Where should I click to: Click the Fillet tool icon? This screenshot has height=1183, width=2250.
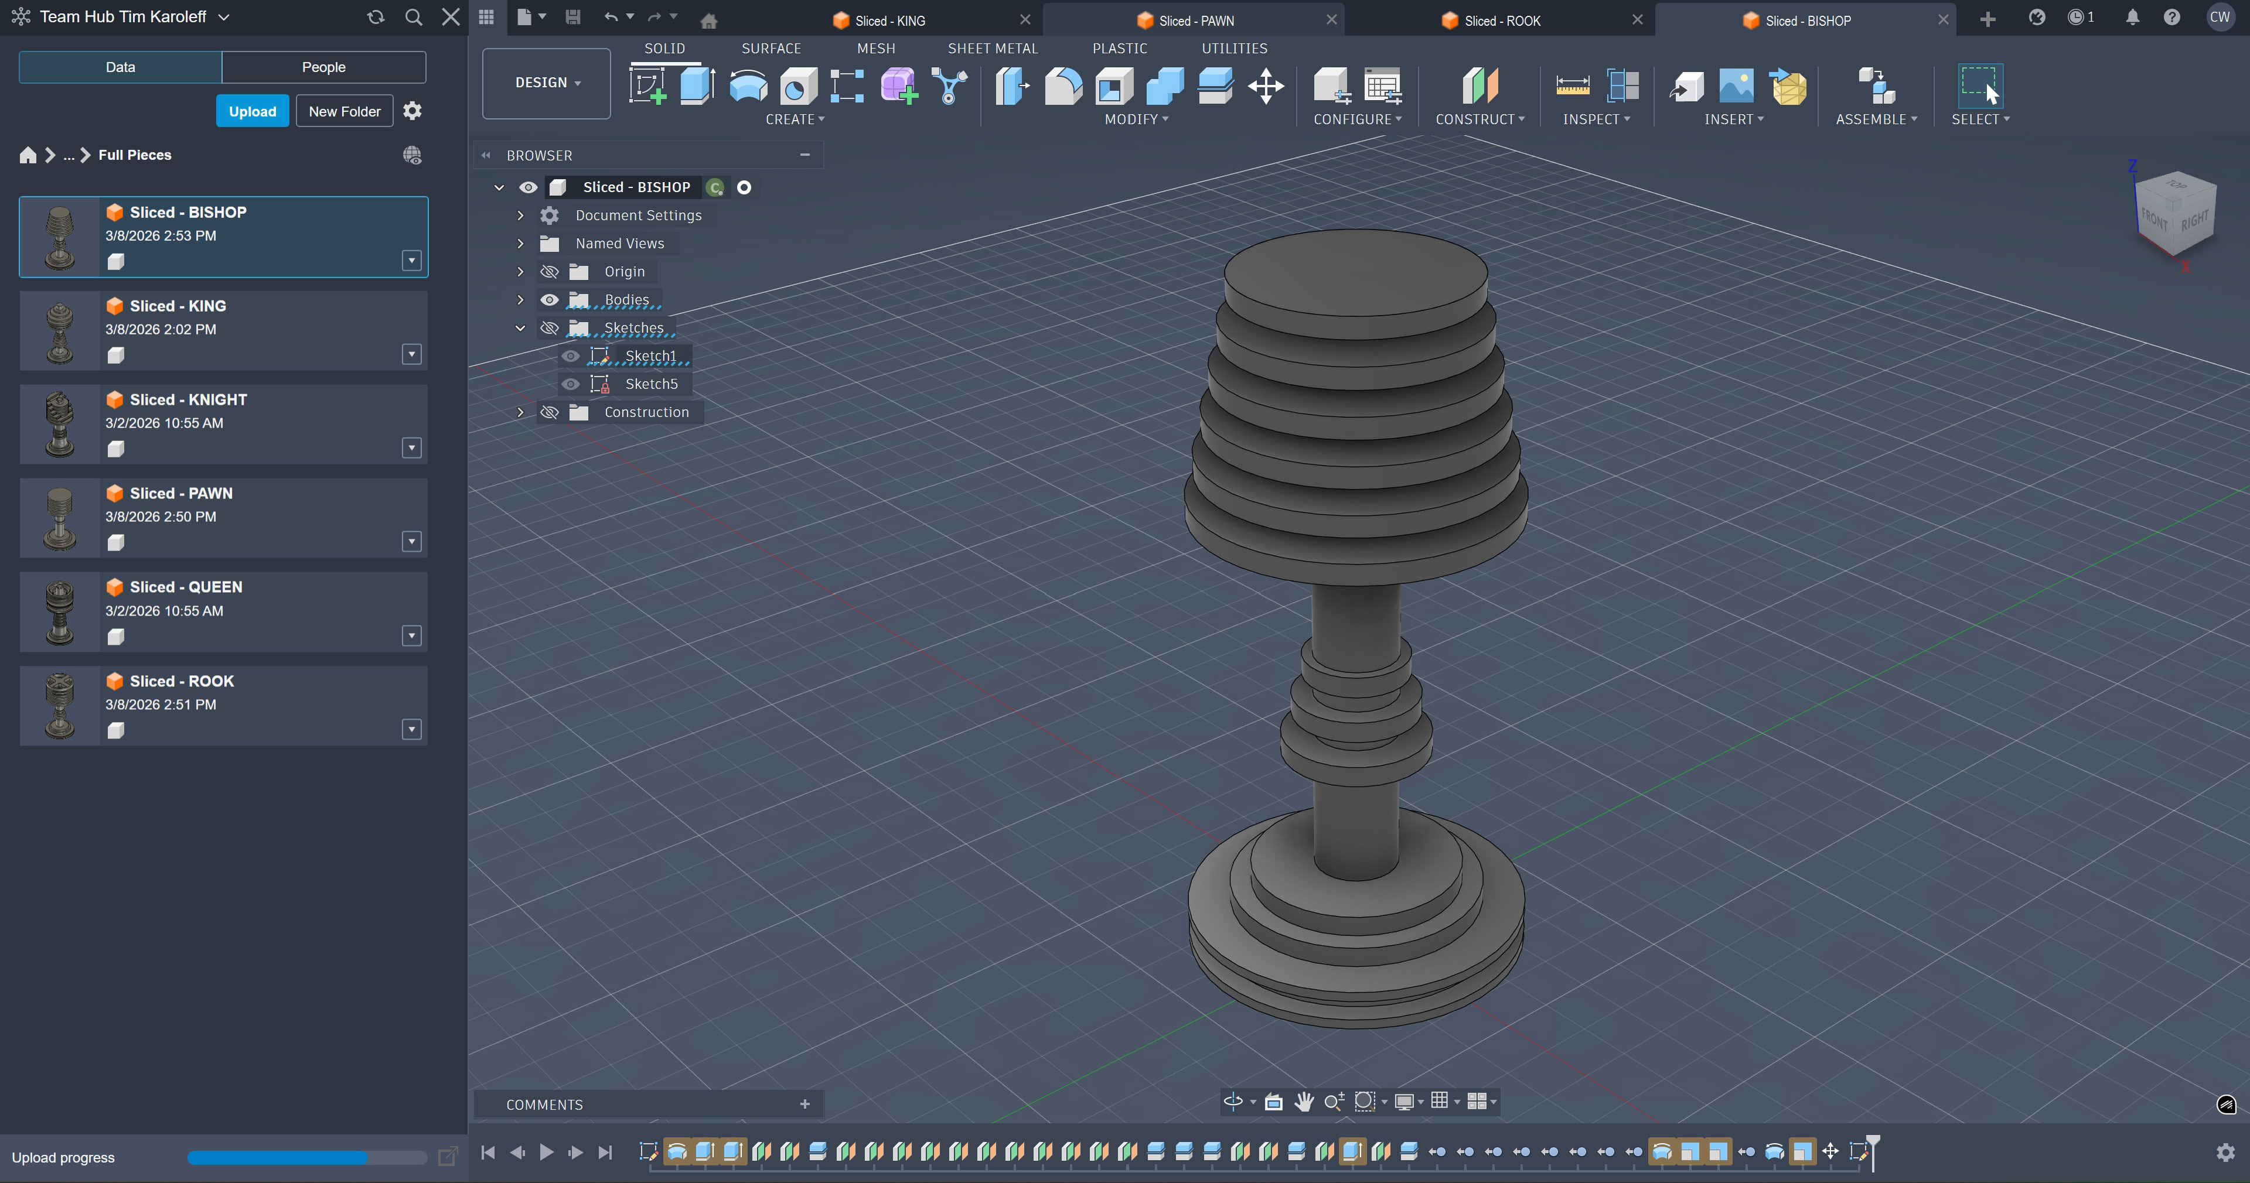(x=1063, y=87)
